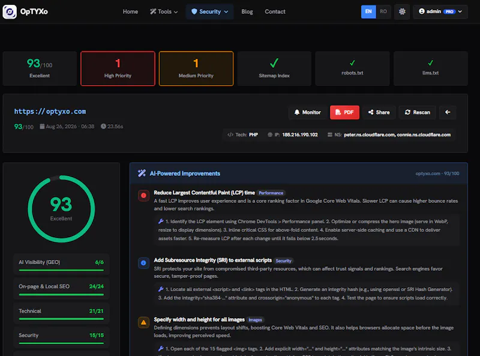480x356 pixels.
Task: Click the red alert icon for LCP item
Action: (143, 196)
